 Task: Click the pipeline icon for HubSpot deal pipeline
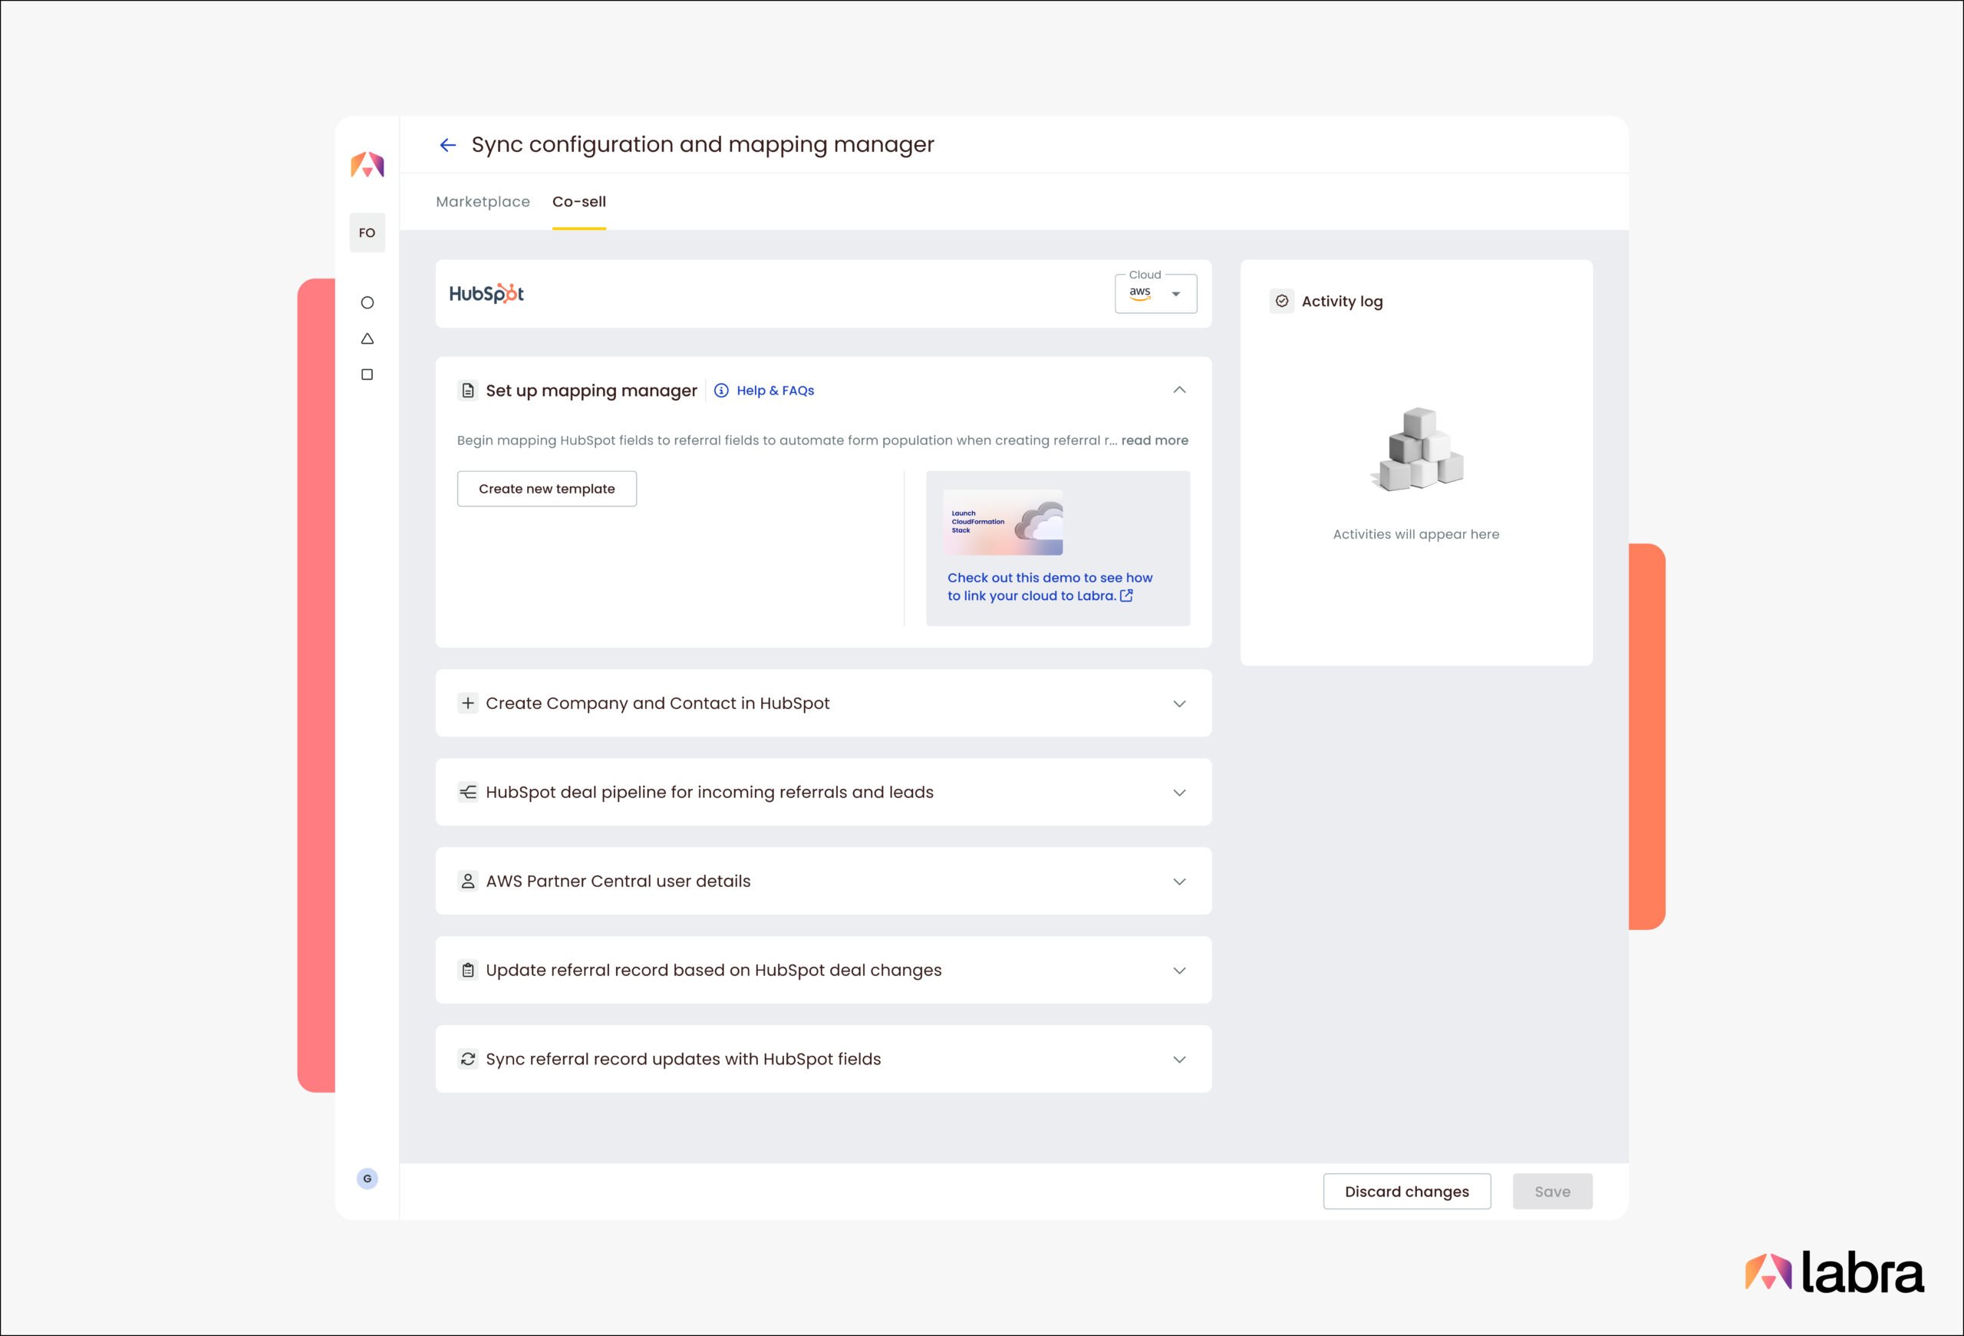click(467, 792)
